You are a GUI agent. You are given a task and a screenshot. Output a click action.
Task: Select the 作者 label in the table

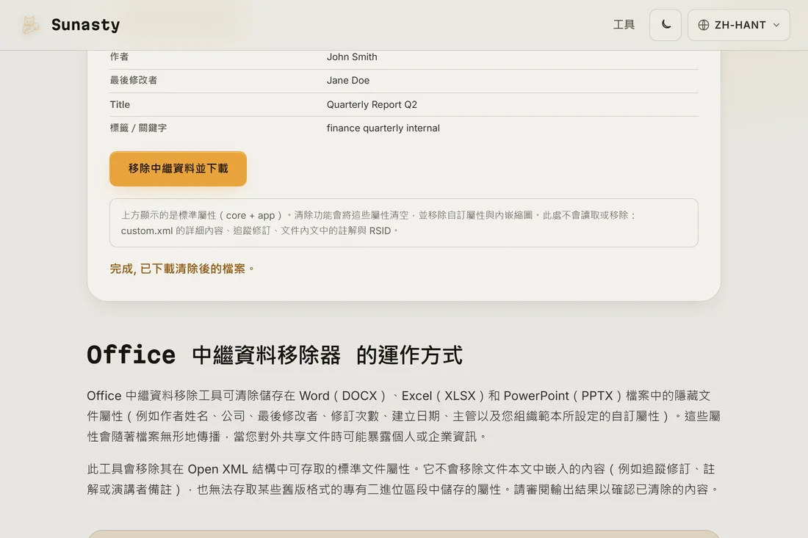point(119,57)
